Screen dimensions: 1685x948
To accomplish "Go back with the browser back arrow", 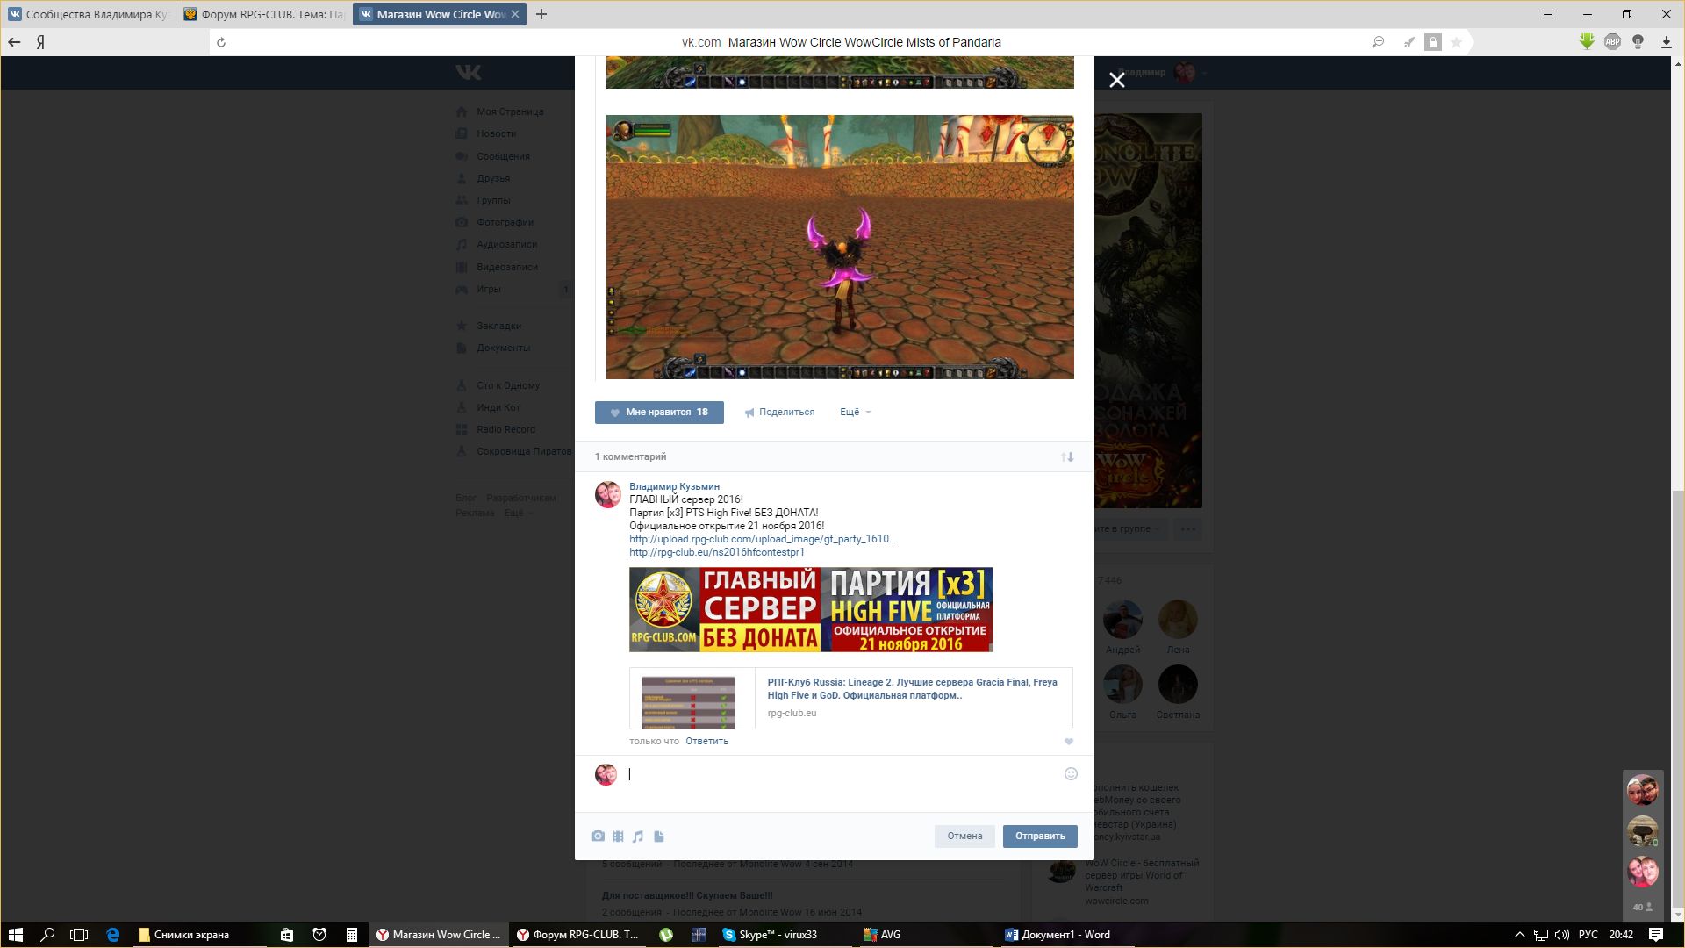I will pos(14,42).
